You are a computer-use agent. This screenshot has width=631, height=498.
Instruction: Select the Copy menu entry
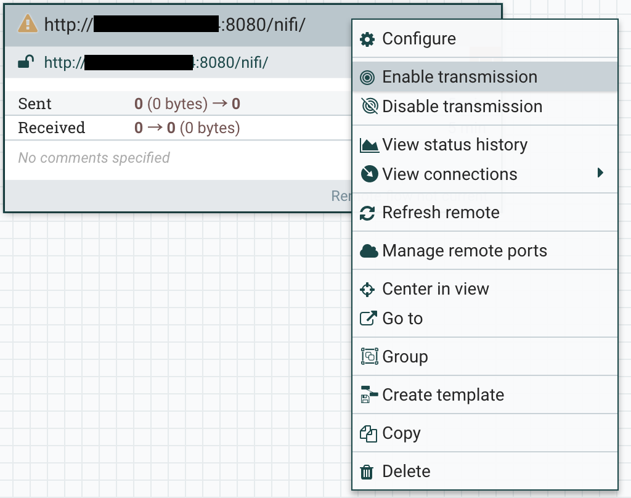(x=485, y=433)
